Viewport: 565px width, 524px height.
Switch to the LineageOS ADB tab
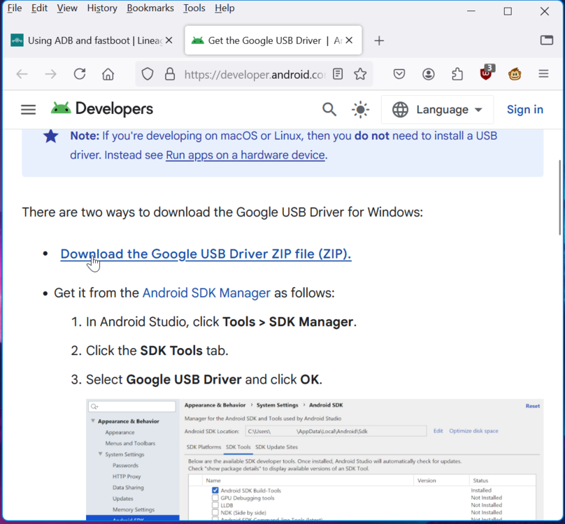pyautogui.click(x=91, y=41)
